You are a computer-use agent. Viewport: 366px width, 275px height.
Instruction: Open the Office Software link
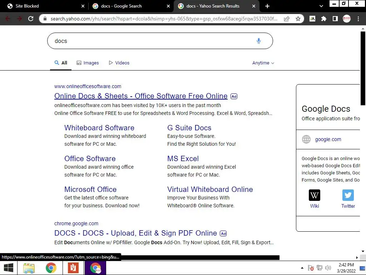click(90, 159)
